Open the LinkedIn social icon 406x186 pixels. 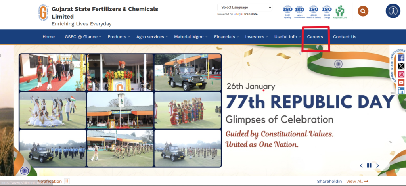[401, 91]
